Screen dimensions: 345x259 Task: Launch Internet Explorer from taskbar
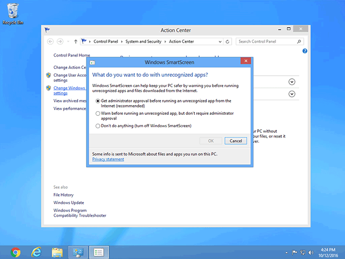click(37, 252)
